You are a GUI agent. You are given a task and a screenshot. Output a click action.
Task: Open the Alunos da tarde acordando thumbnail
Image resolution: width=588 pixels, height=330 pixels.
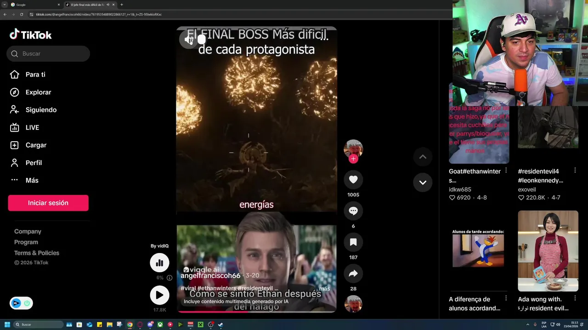[479, 251]
